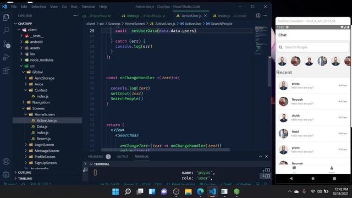352x198 pixels.
Task: Open Source Control view in activity bar
Action: click(6, 44)
